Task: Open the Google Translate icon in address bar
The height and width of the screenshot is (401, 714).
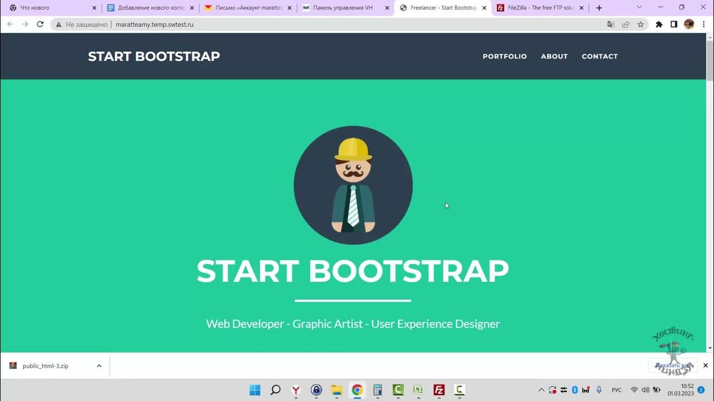Action: [611, 25]
